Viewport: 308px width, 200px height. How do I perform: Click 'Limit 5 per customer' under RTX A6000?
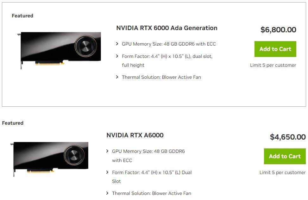click(282, 172)
